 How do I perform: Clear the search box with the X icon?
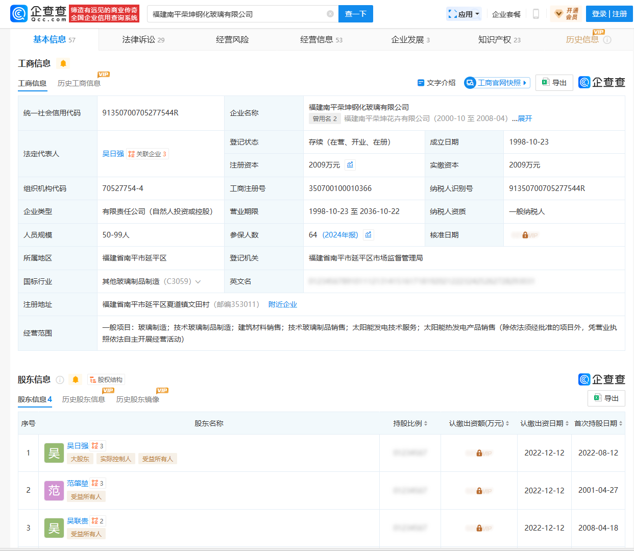click(x=330, y=14)
